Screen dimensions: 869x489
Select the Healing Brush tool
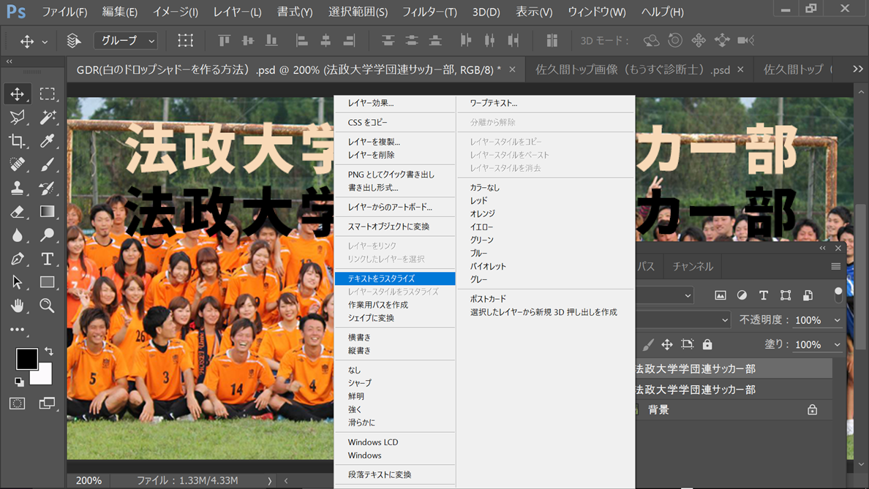17,164
